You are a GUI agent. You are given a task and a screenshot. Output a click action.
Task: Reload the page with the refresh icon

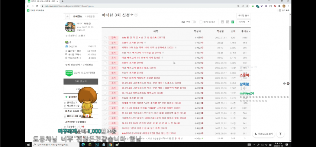(x=37, y=6)
